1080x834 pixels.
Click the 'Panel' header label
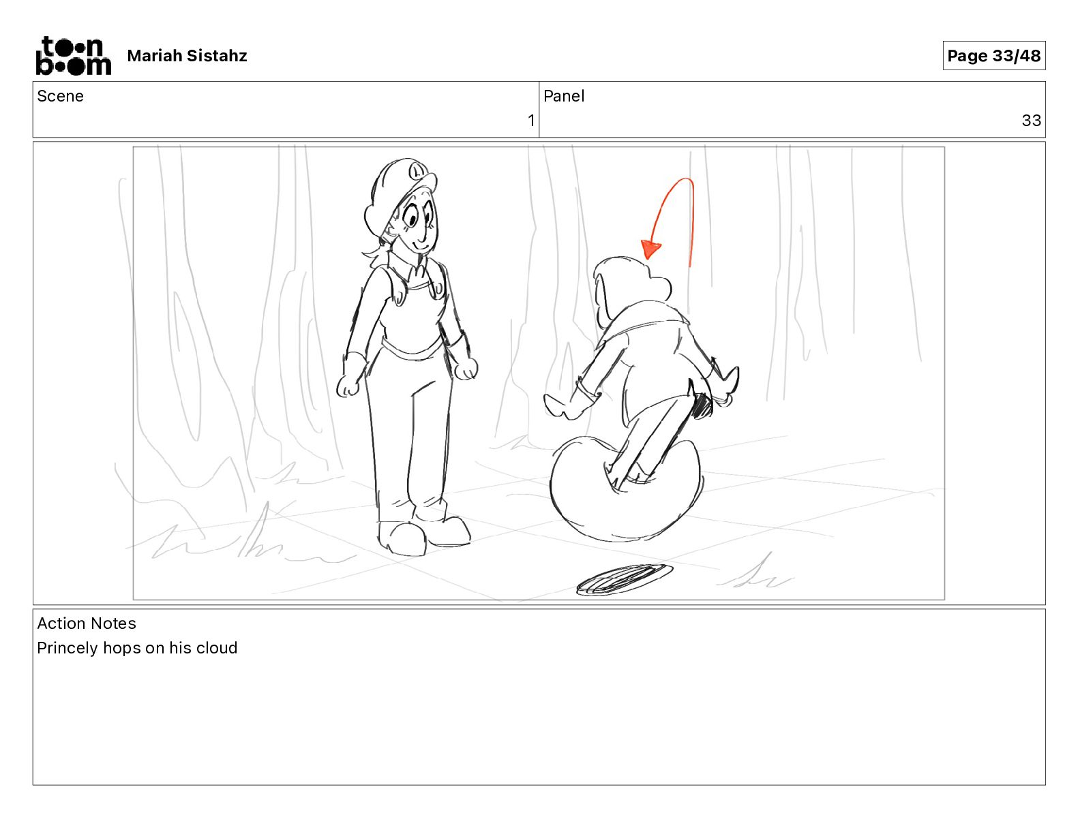(x=564, y=96)
